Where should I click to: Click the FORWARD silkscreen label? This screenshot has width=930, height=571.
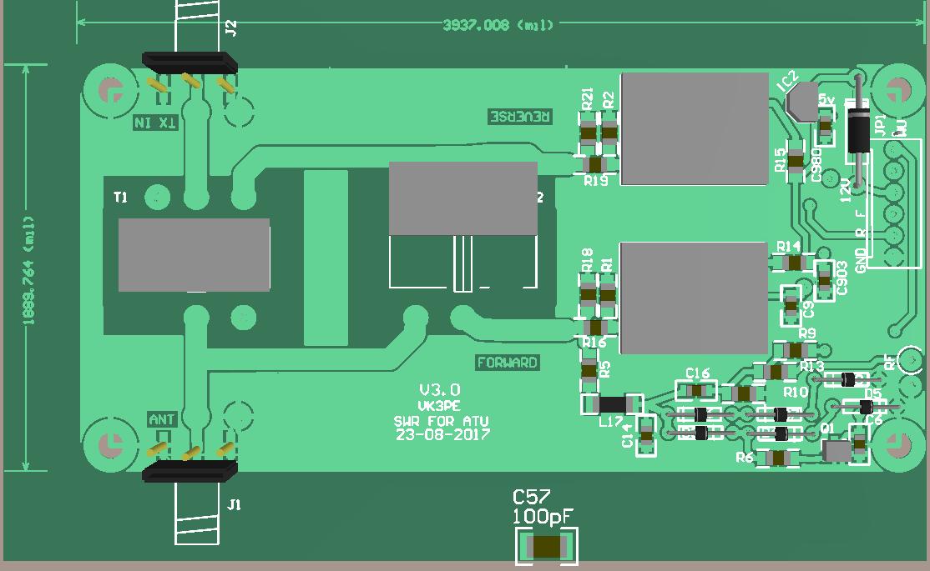click(508, 363)
